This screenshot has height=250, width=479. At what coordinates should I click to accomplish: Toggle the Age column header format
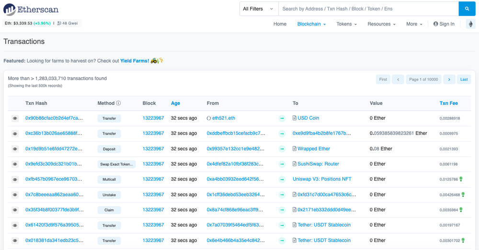175,103
